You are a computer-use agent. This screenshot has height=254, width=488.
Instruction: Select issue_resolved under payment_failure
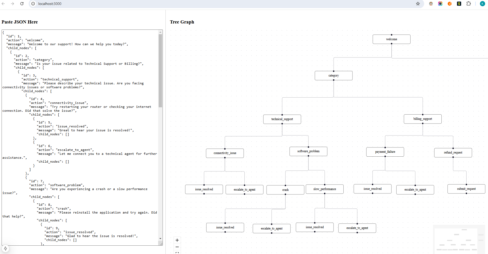[373, 189]
